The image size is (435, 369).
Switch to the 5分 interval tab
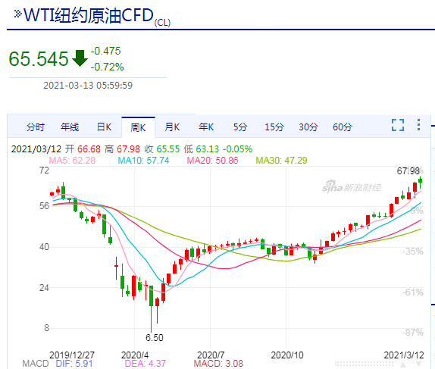click(240, 127)
